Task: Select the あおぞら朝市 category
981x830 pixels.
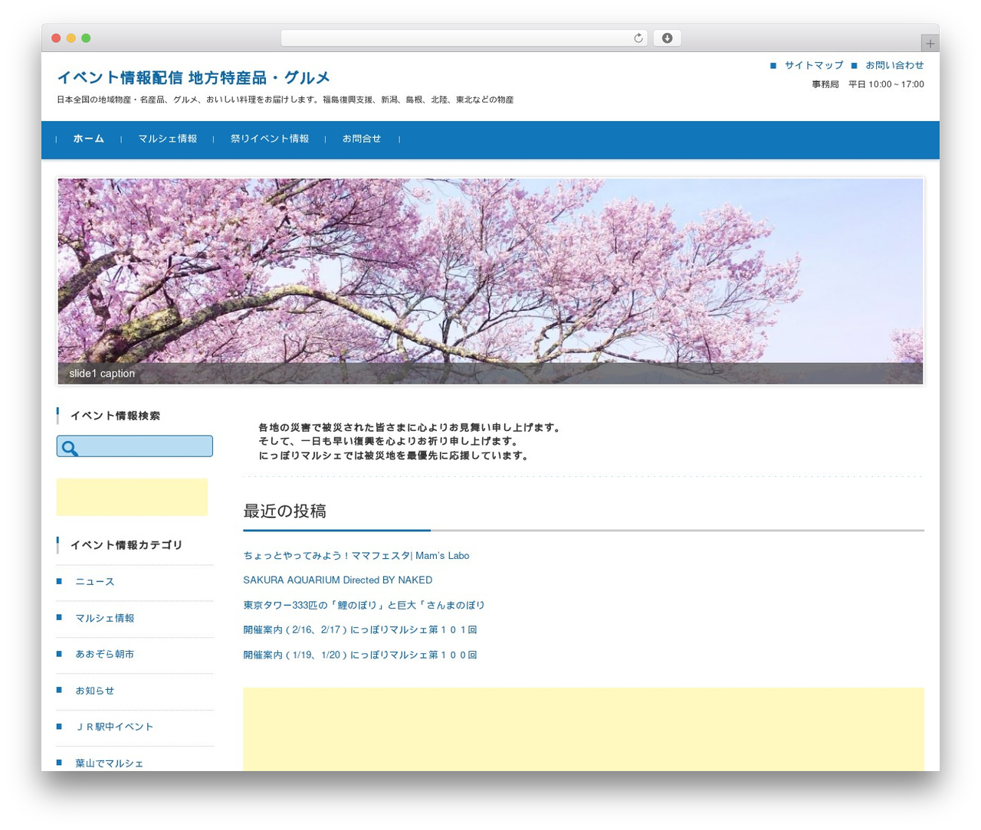Action: pyautogui.click(x=105, y=655)
